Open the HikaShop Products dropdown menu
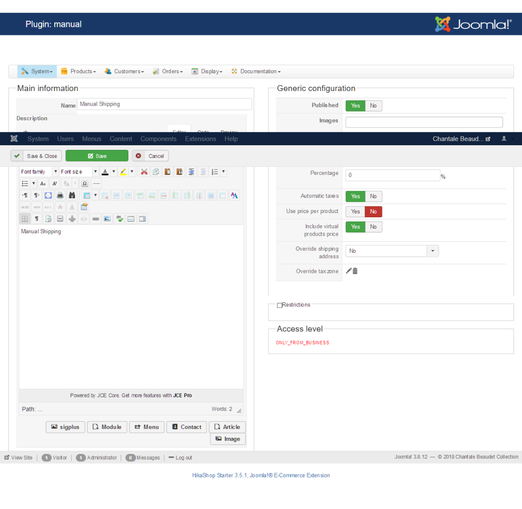This screenshot has width=522, height=509. tap(79, 72)
